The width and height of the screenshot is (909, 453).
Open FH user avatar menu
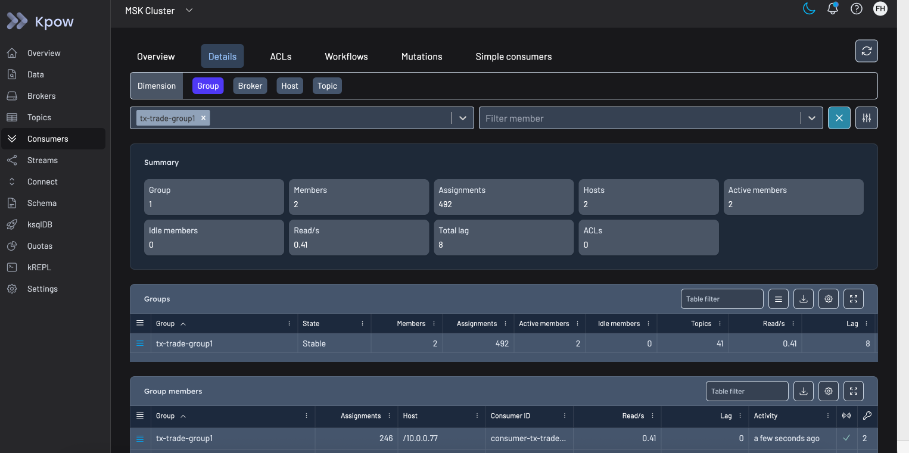880,9
